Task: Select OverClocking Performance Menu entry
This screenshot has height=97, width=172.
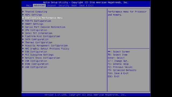Action: 44,18
